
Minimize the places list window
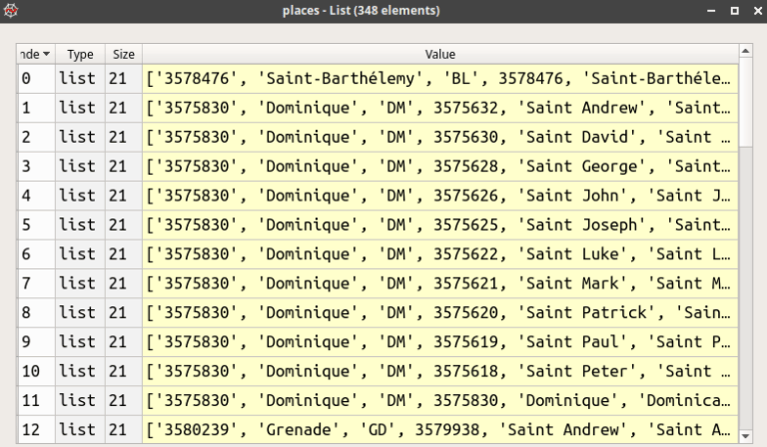(x=711, y=10)
